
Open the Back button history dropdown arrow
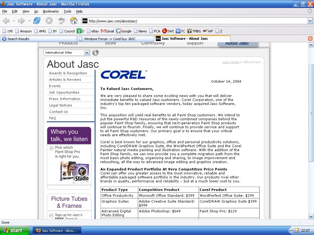pyautogui.click(x=14, y=21)
